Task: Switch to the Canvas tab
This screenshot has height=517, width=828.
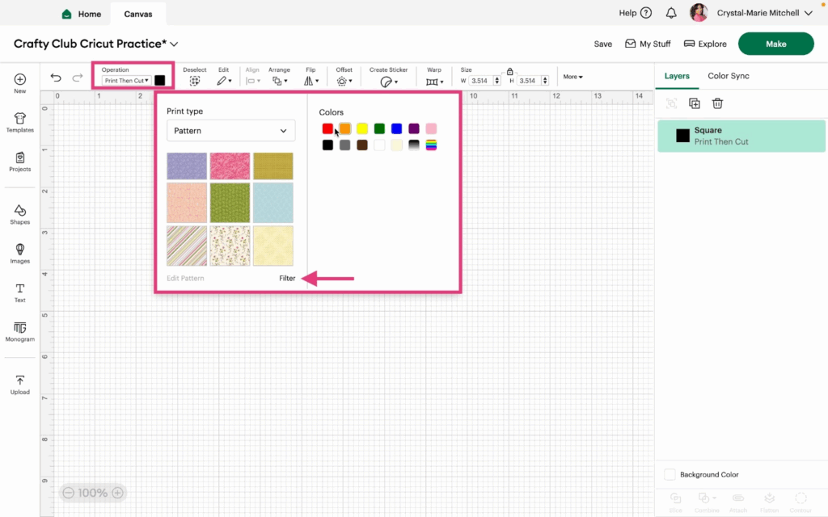Action: coord(137,15)
